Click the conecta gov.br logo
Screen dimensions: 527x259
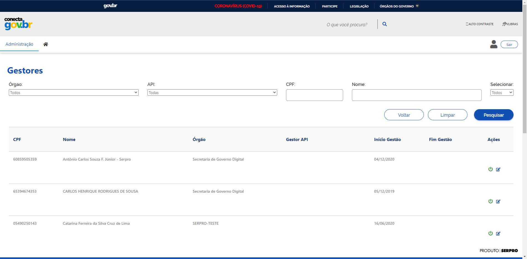[x=18, y=24]
